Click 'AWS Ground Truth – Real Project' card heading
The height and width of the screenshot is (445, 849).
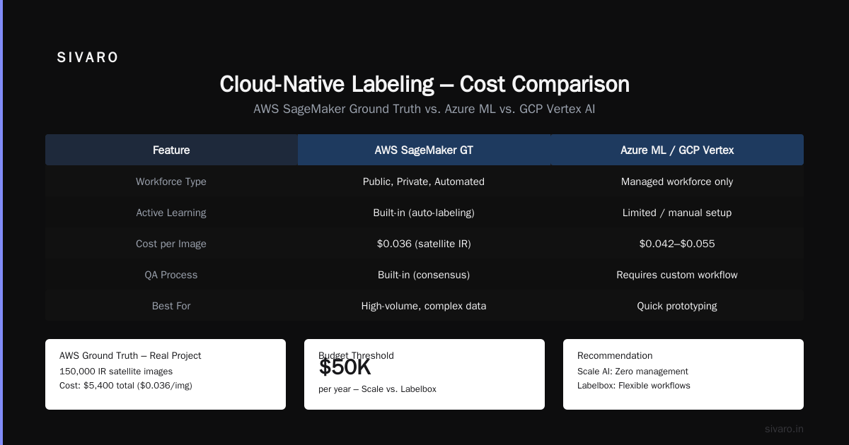[x=130, y=355]
